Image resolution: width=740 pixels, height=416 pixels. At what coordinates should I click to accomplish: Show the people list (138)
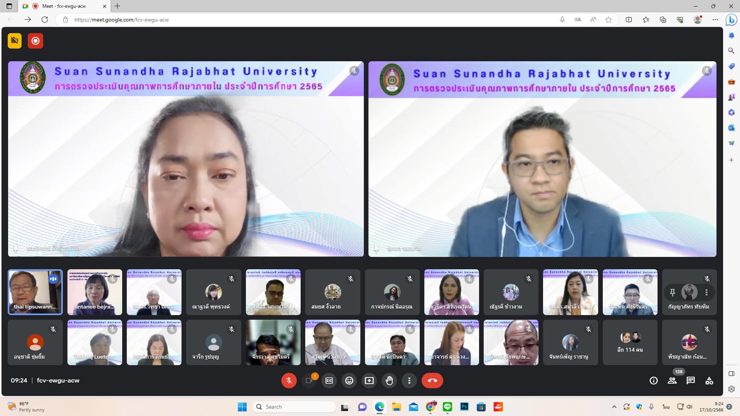tap(672, 381)
